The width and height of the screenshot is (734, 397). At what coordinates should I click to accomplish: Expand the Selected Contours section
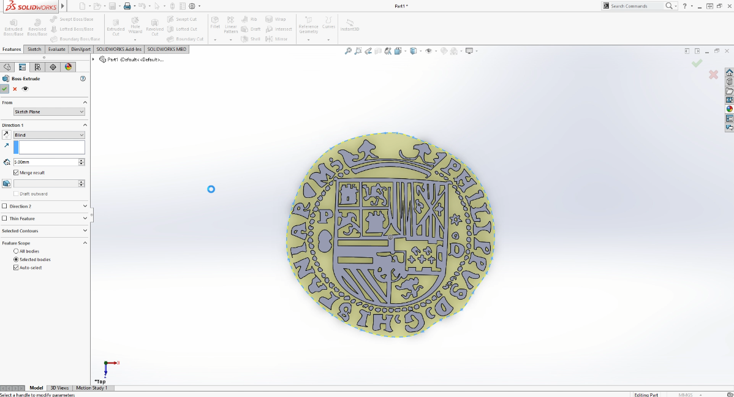[85, 230]
